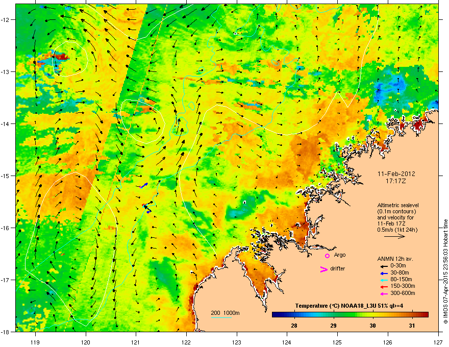Click longitude axis label 126
Viewport: 449px width, 347px height.
coord(388,342)
